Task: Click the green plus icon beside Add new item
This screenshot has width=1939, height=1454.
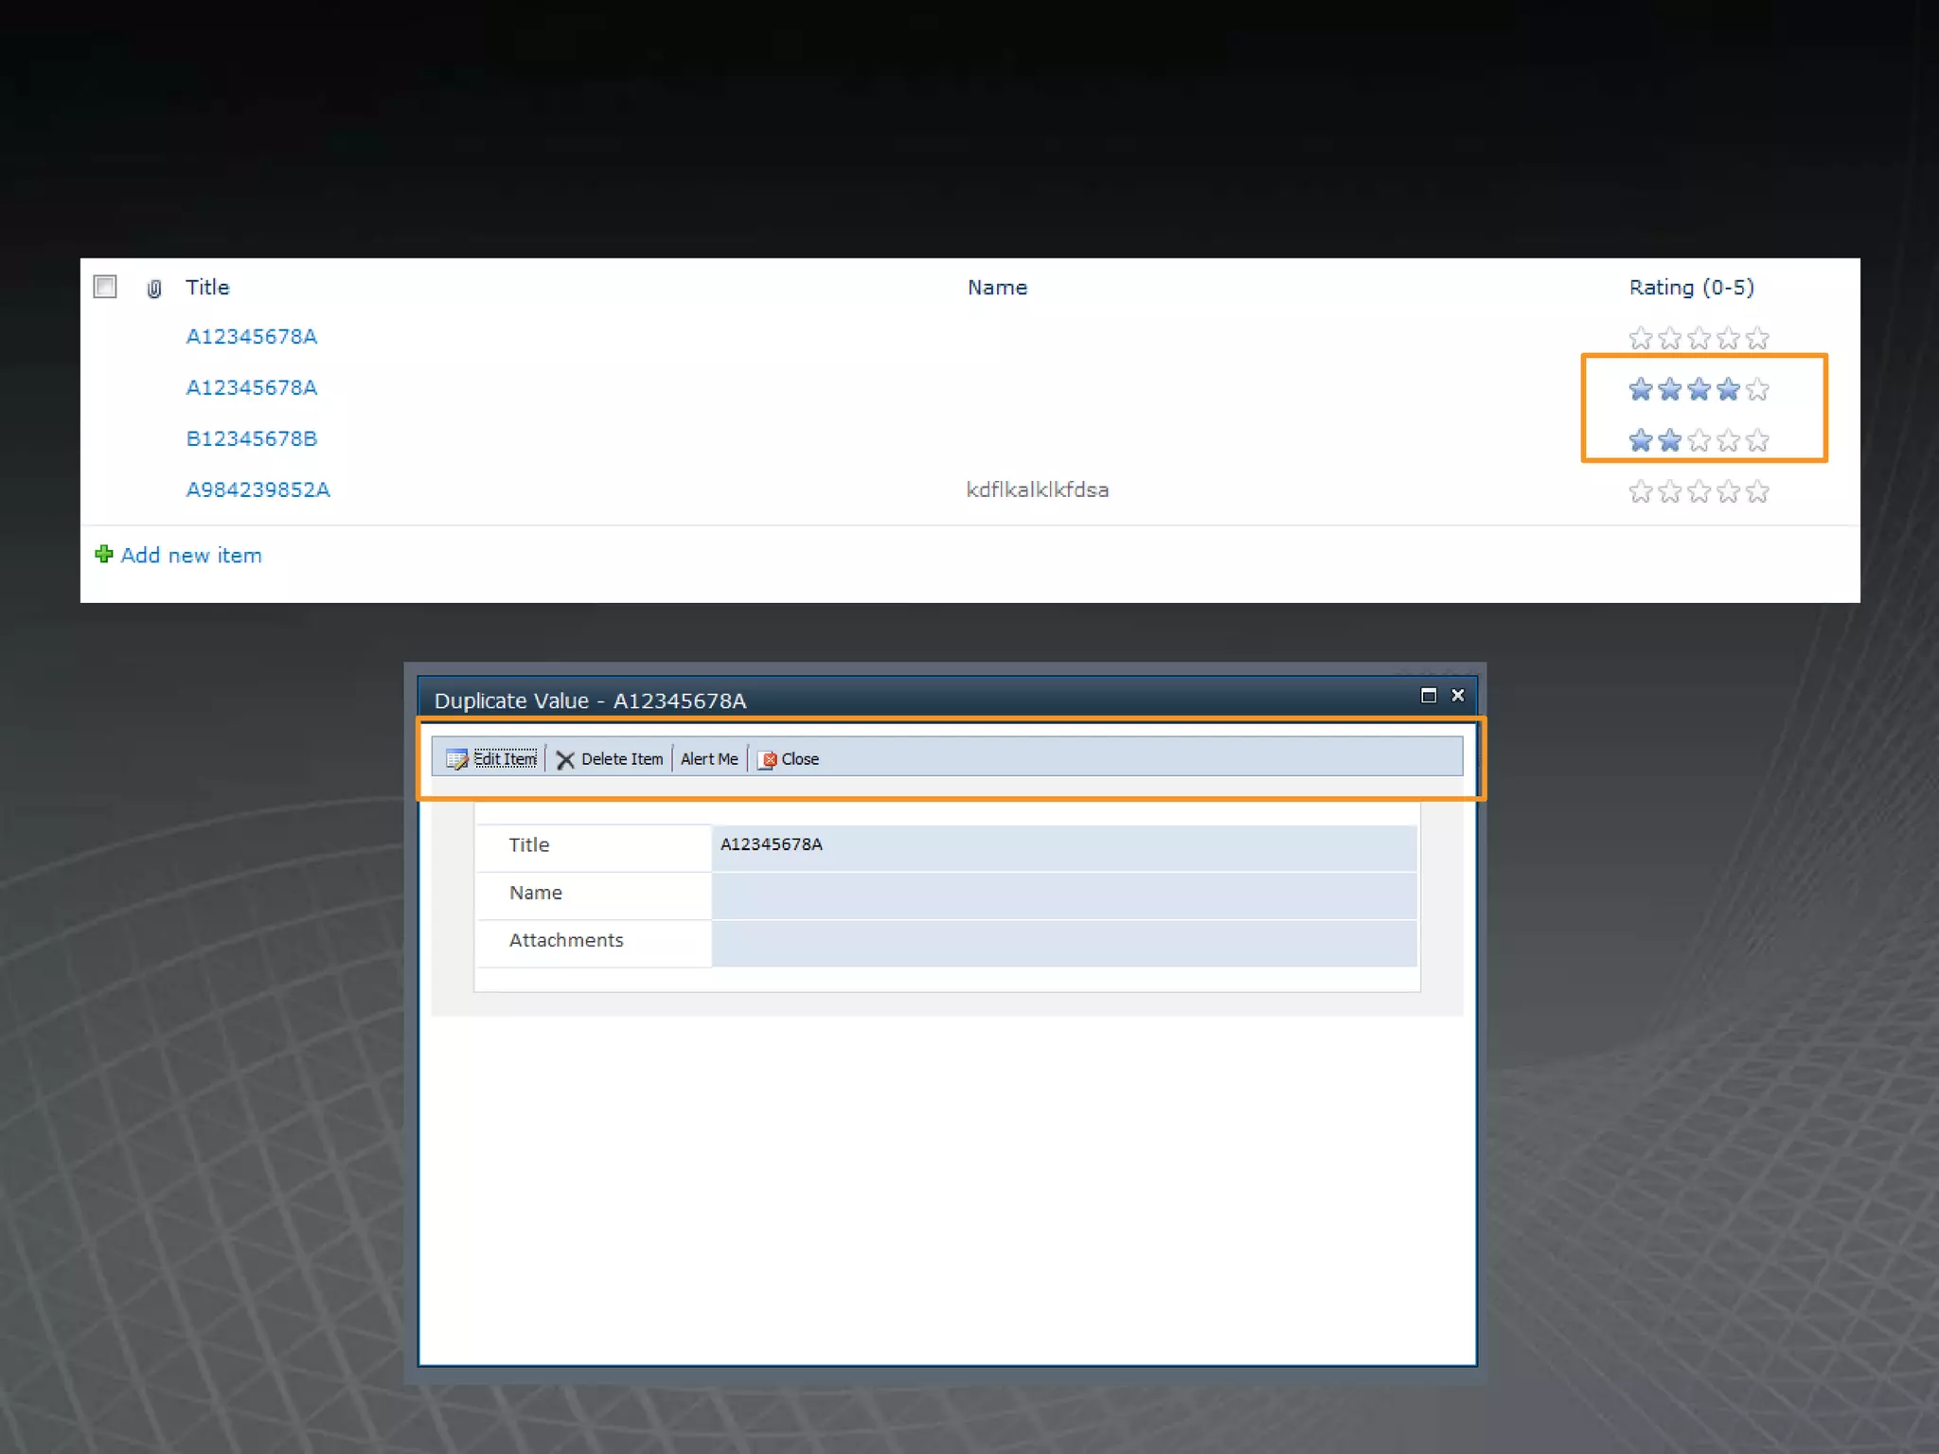Action: (104, 554)
